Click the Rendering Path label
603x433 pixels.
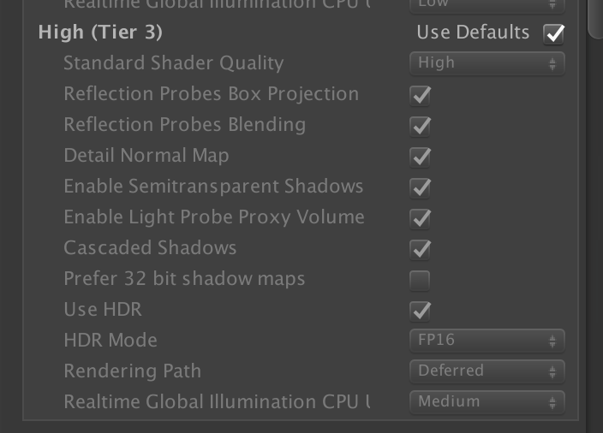(x=132, y=371)
